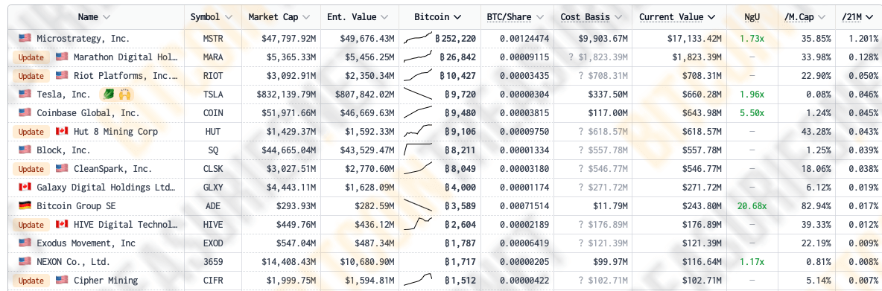Select the 1.201% /21M value
The height and width of the screenshot is (291, 882).
[x=863, y=39]
